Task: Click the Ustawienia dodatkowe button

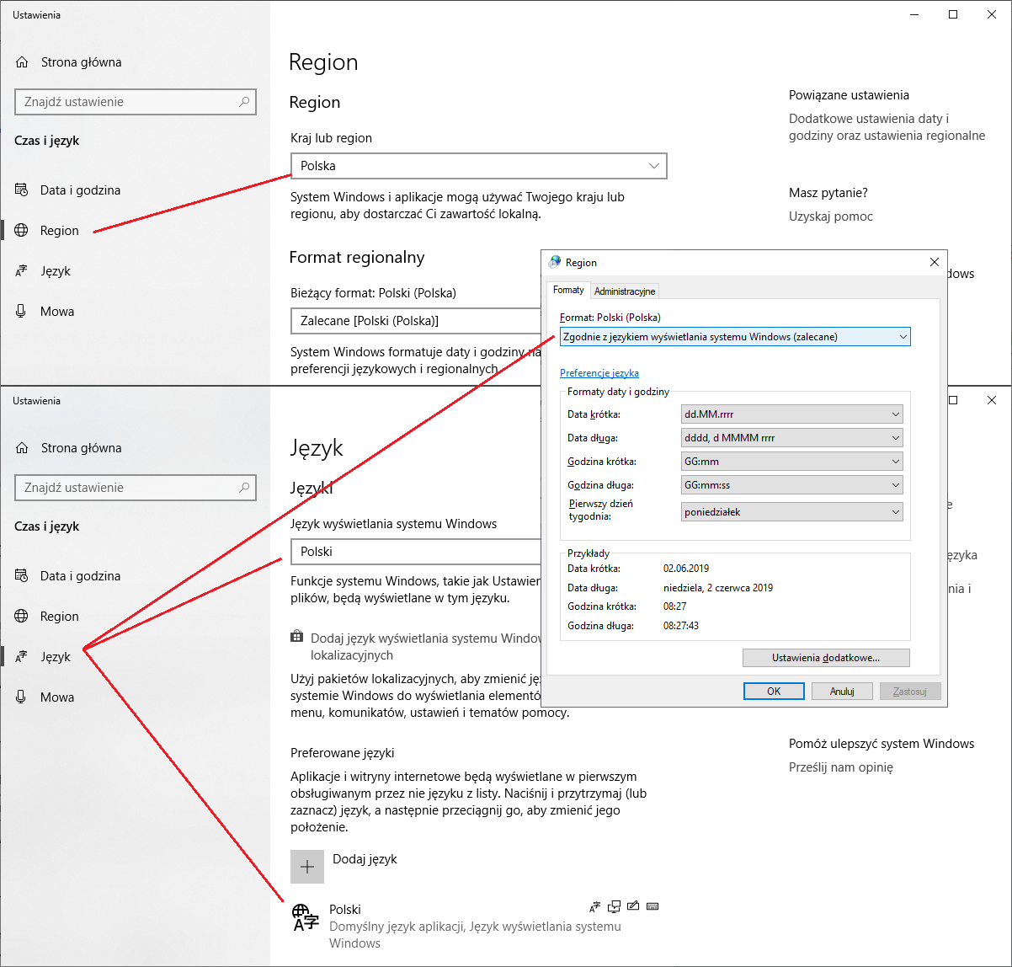Action: pyautogui.click(x=826, y=658)
